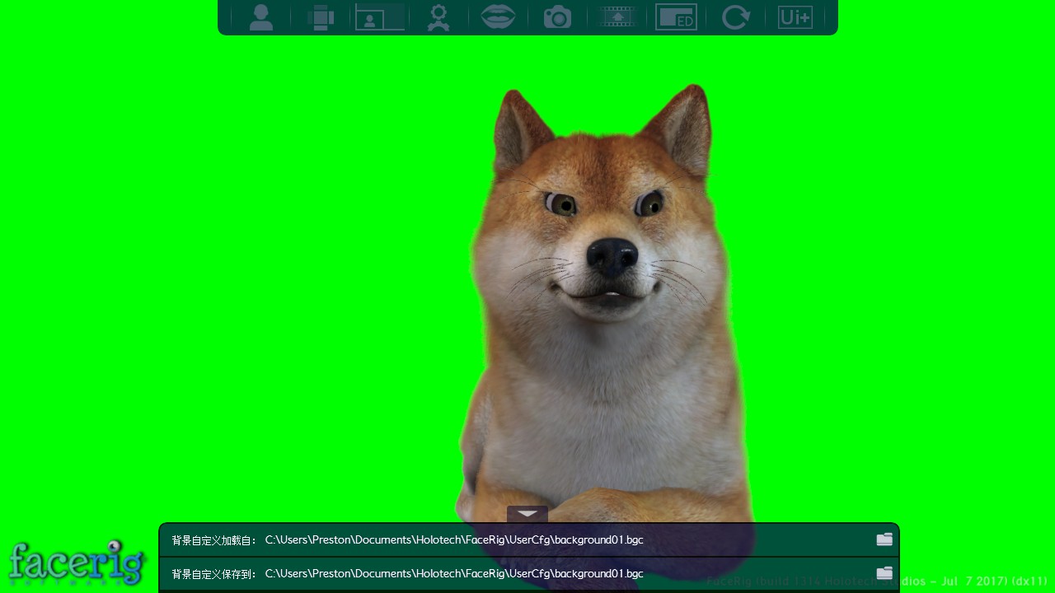Viewport: 1055px width, 593px height.
Task: Select the lip sync mouth icon
Action: point(497,16)
